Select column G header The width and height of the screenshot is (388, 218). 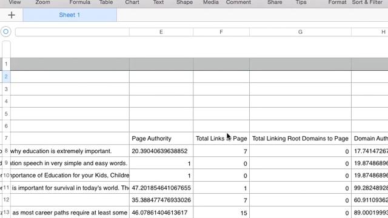300,32
